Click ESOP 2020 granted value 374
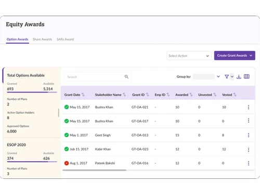The height and width of the screenshot is (195, 260). click(x=10, y=158)
